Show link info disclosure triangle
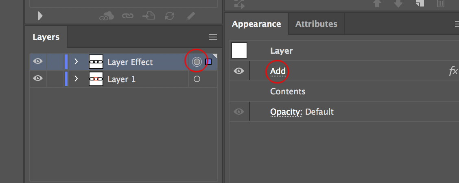 [40, 16]
